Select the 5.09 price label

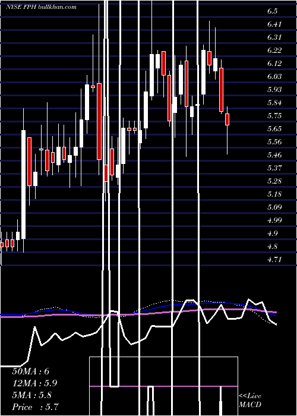pos(274,207)
